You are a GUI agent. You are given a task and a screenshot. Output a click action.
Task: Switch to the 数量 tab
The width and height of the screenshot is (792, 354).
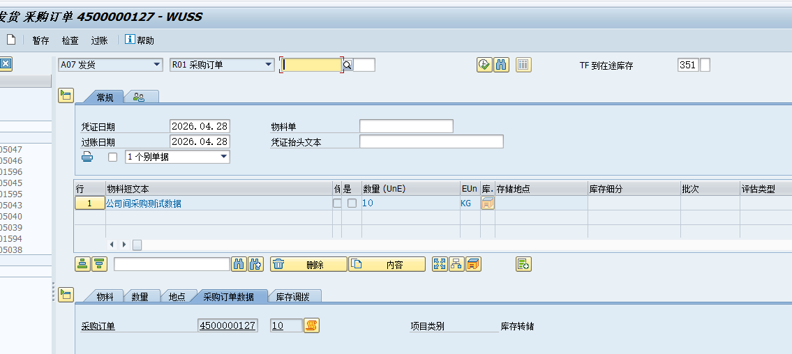point(140,296)
